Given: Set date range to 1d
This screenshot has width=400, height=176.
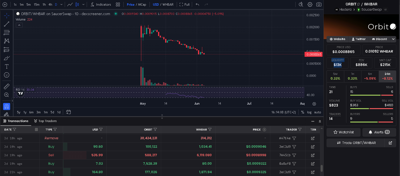Looking at the screenshot, I should click(59, 112).
